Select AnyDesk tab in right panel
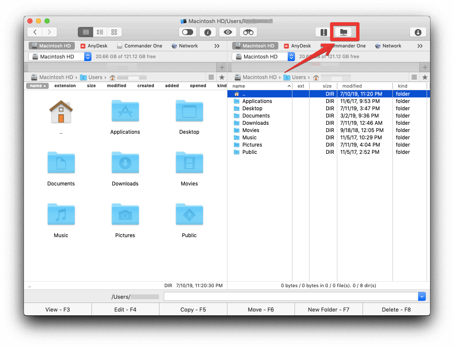This screenshot has height=347, width=454. click(298, 46)
